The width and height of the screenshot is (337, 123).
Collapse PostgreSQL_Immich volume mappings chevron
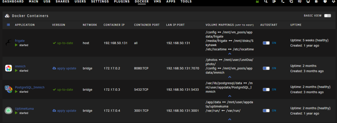coord(229,96)
